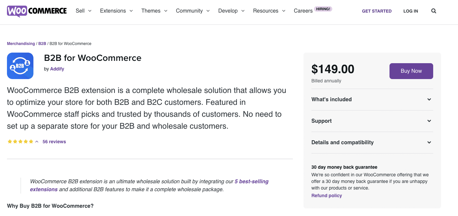Expand Details and compatibility section

point(372,143)
